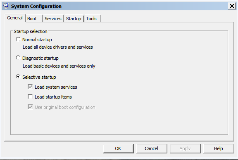Close the System Configuration window
The height and width of the screenshot is (160, 238).
[232, 6]
